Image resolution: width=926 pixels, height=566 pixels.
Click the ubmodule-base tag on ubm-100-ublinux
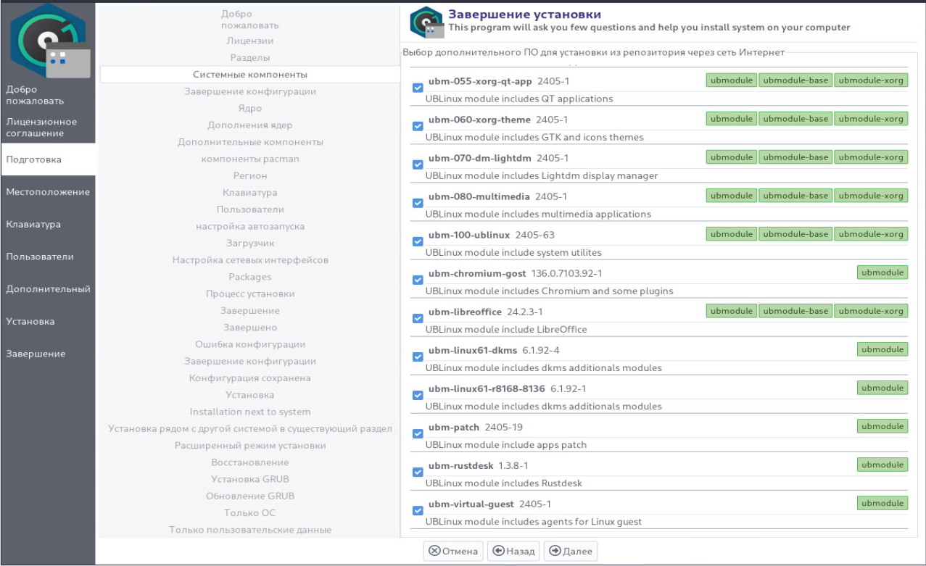coord(795,234)
